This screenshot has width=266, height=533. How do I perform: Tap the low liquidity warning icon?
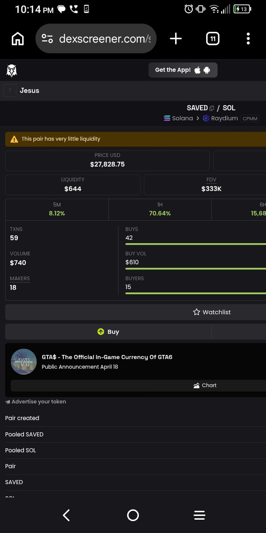point(14,139)
